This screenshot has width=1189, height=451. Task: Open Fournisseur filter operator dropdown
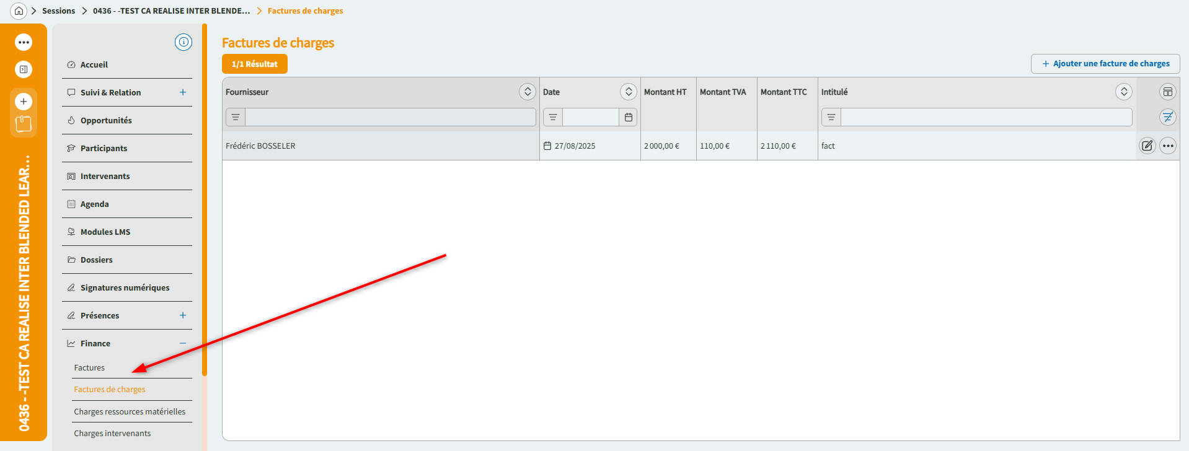click(236, 117)
